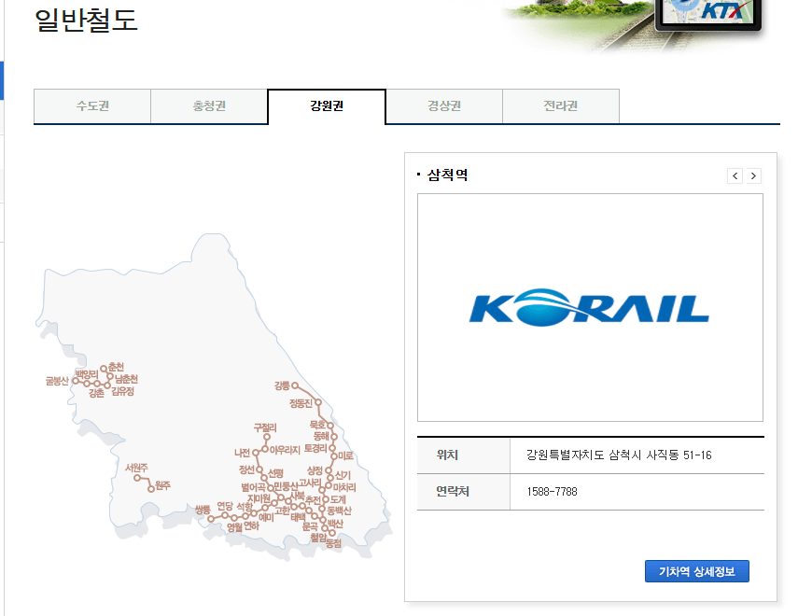Click the 연락처 row label

(x=453, y=492)
